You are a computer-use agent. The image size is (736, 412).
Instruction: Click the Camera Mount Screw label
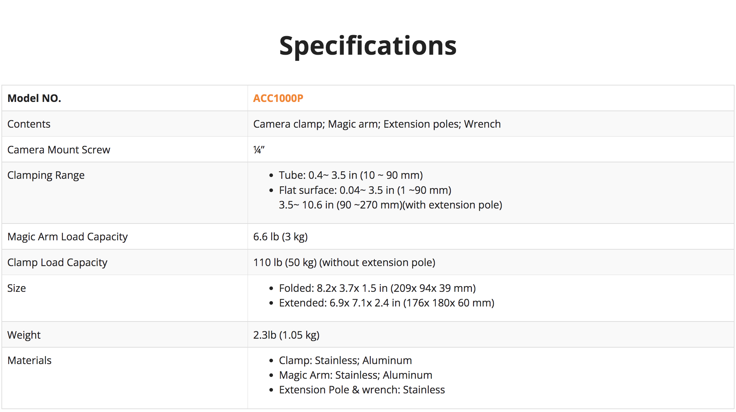tap(59, 150)
